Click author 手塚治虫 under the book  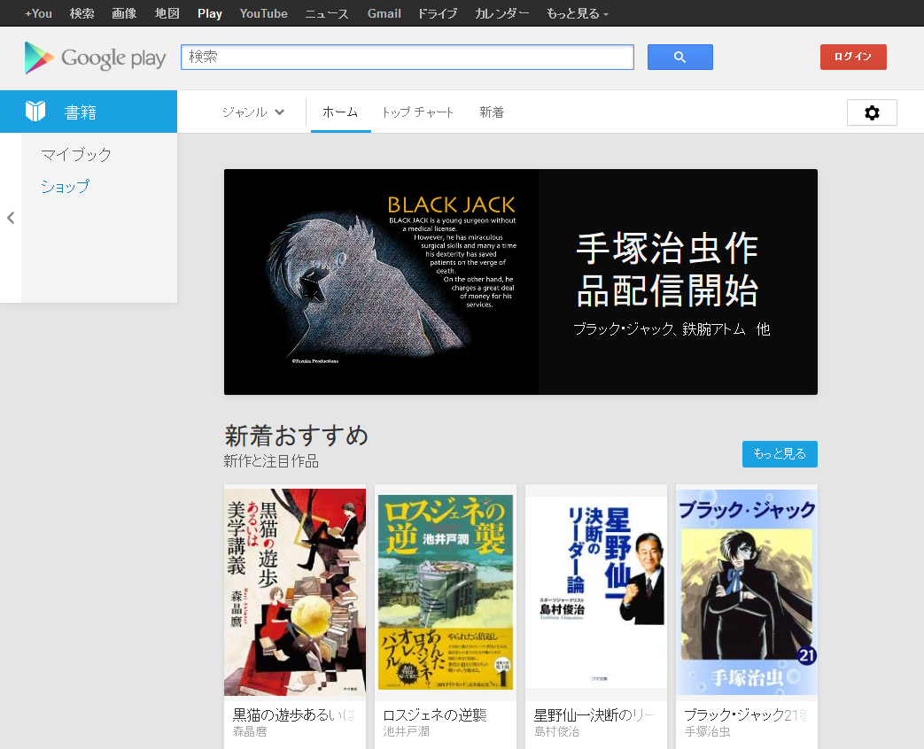[707, 732]
